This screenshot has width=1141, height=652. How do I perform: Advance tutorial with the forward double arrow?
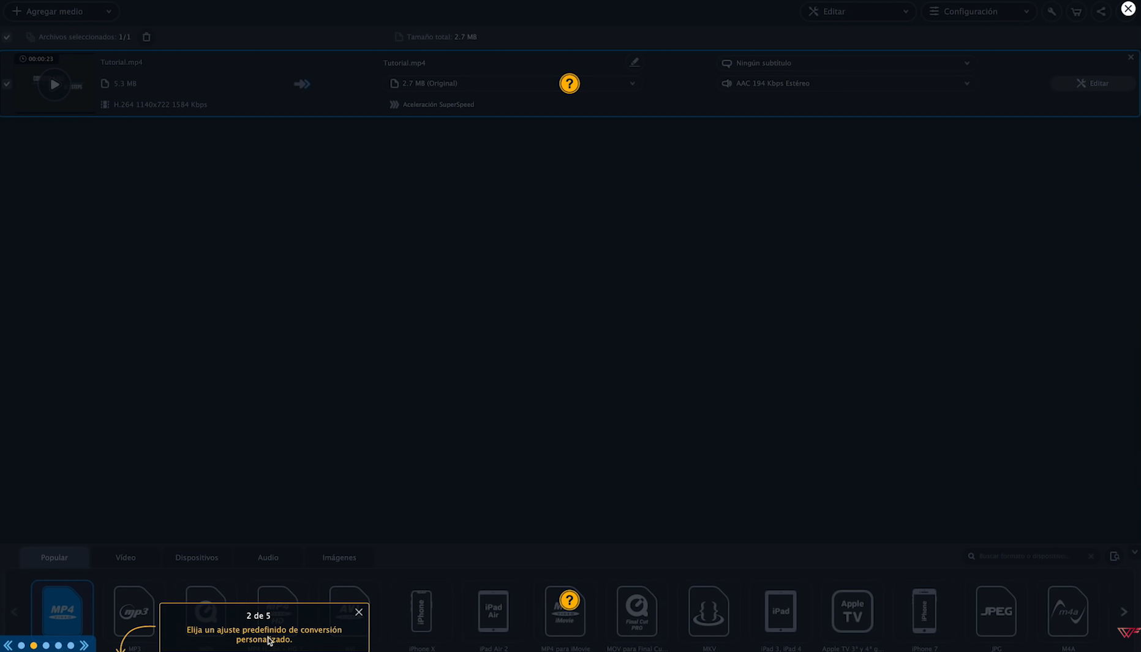[x=84, y=645]
